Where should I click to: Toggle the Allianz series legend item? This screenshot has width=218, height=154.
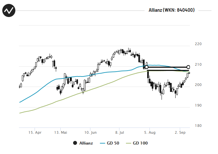(83, 143)
